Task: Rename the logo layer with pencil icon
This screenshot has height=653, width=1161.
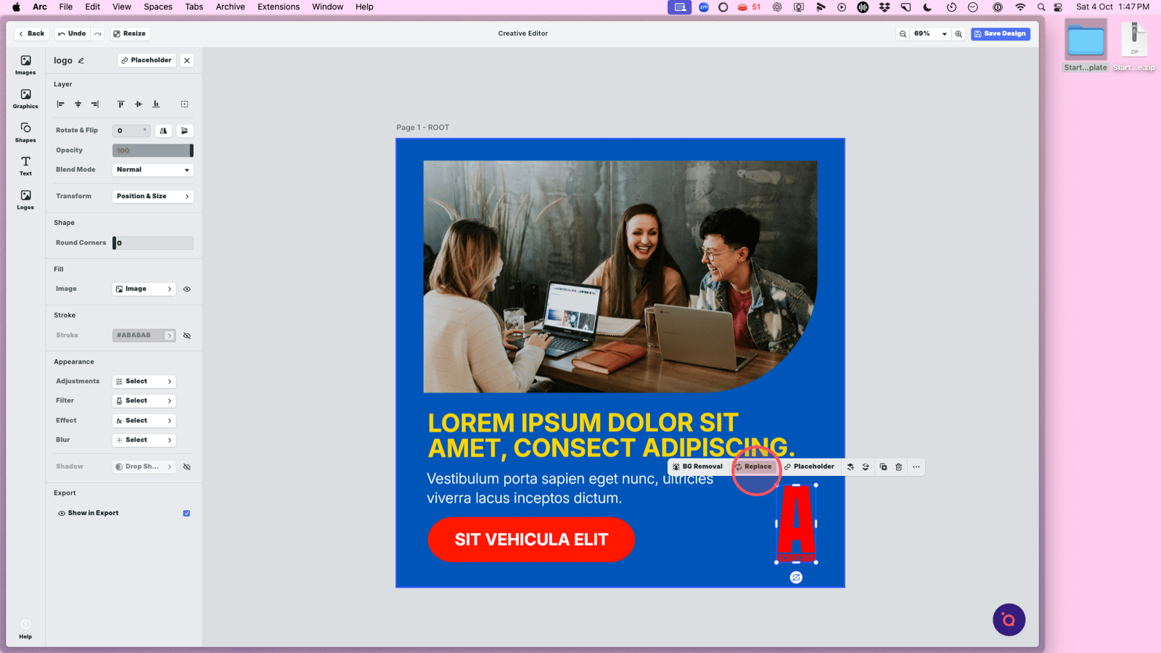Action: [x=81, y=61]
